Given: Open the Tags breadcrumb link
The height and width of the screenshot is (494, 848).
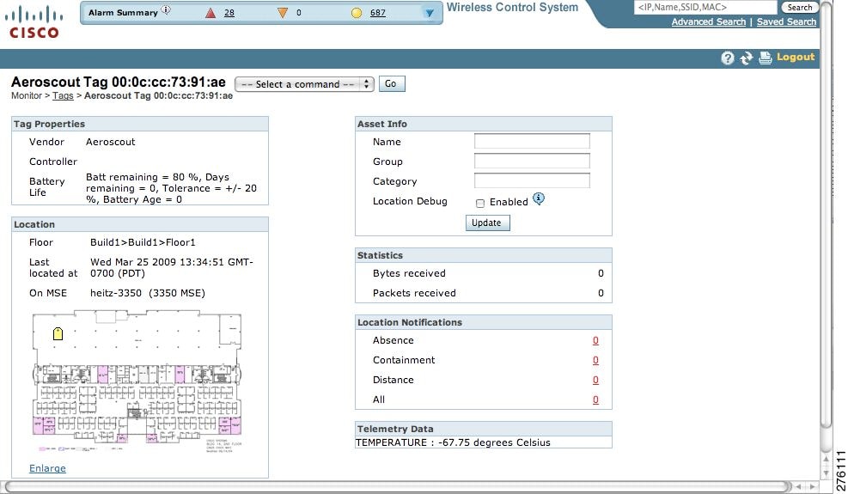Looking at the screenshot, I should coord(63,95).
